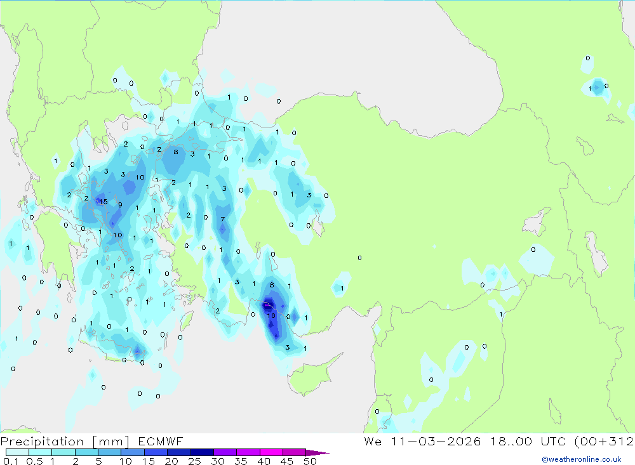Click legend scale label '50'
The width and height of the screenshot is (635, 465).
(310, 461)
